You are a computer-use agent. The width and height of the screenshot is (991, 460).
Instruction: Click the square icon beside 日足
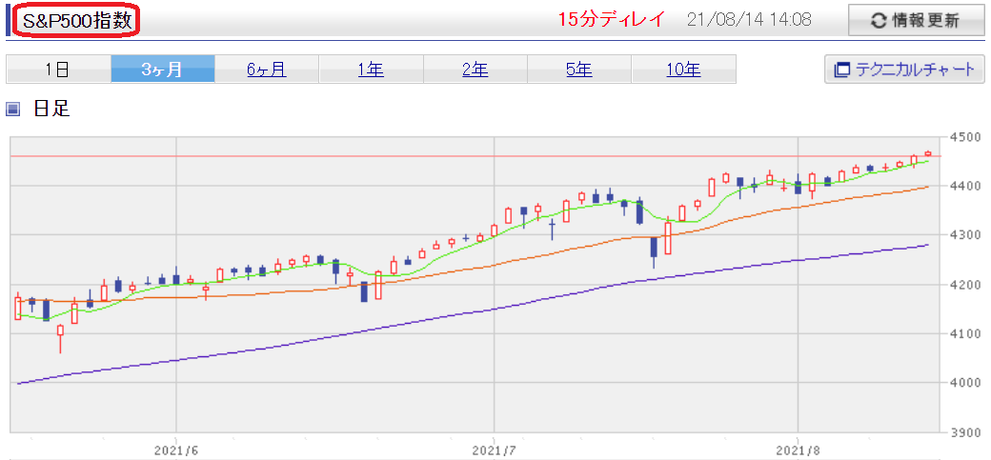pos(12,110)
